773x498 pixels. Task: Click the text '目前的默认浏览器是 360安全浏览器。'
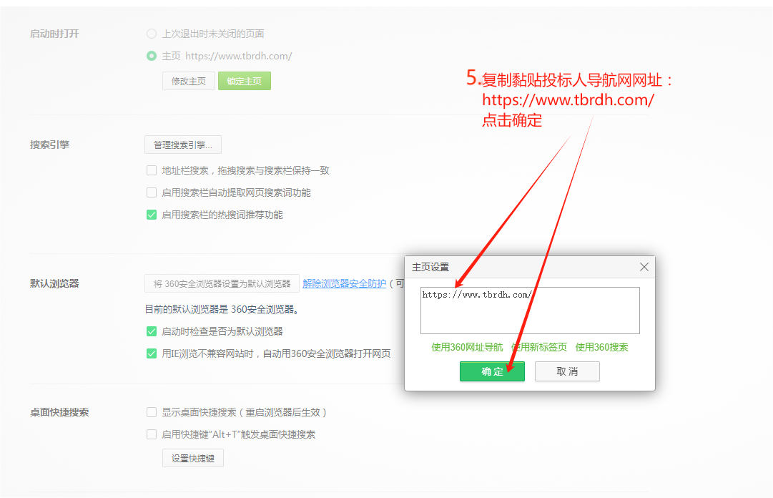point(222,309)
